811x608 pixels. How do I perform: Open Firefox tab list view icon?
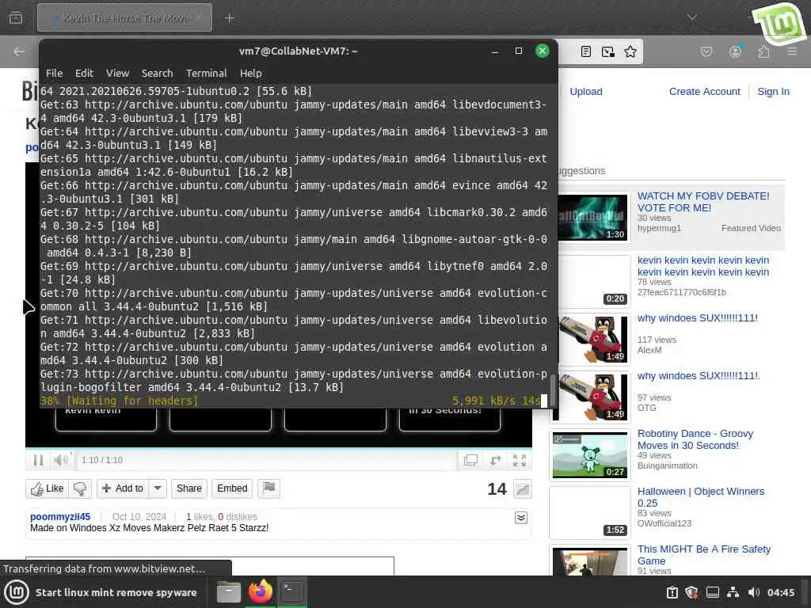[x=16, y=18]
